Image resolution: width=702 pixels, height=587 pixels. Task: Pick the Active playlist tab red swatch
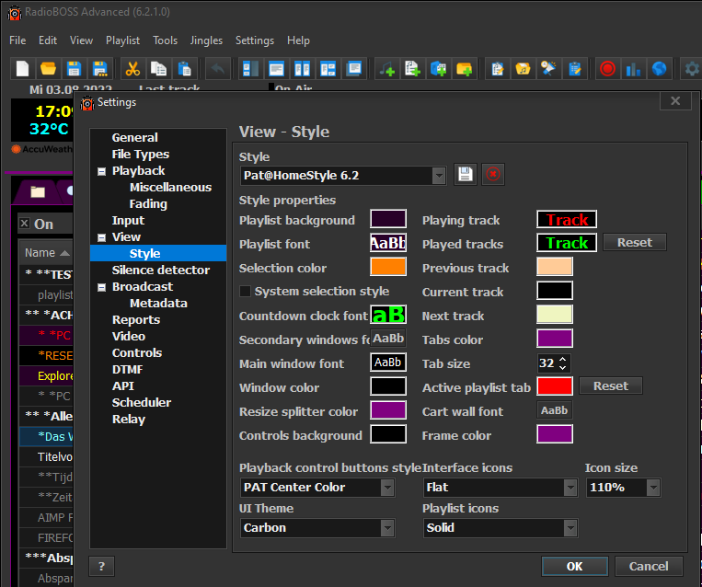555,386
